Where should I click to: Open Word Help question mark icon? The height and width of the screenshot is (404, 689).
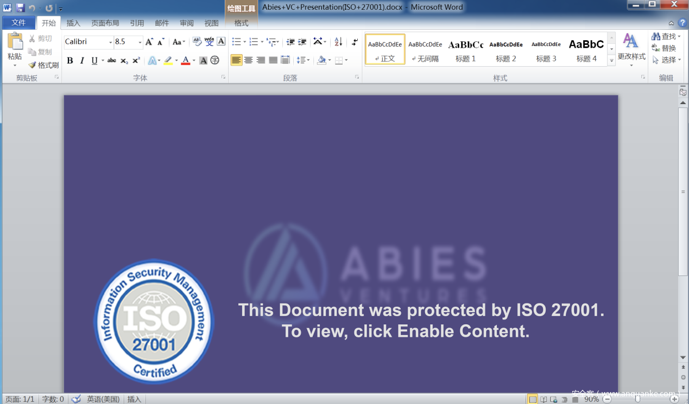coord(682,23)
